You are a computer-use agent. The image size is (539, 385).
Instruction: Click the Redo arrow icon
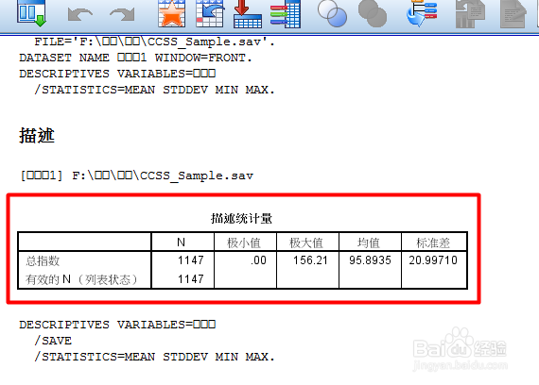pyautogui.click(x=122, y=15)
